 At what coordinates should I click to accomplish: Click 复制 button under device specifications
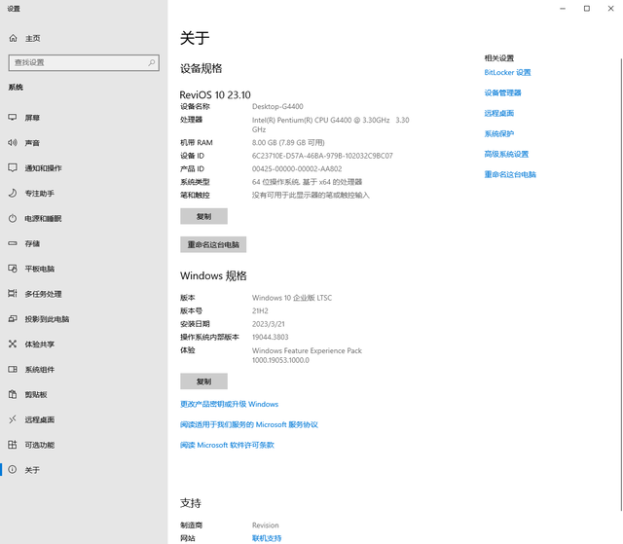(203, 216)
